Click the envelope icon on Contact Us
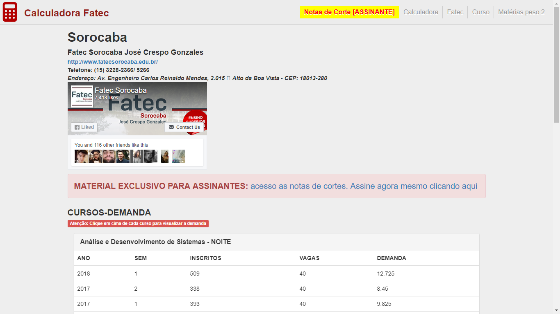This screenshot has width=560, height=314. tap(171, 127)
